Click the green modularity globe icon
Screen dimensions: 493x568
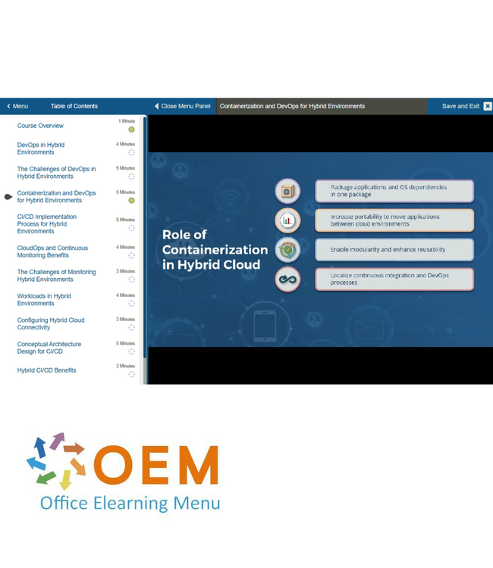click(287, 250)
